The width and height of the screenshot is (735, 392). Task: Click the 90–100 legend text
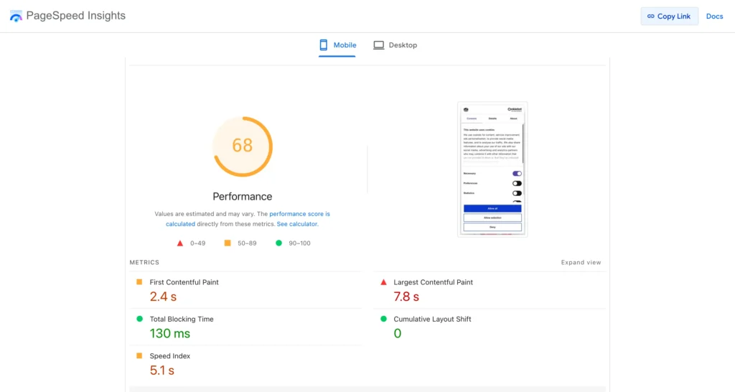click(299, 243)
